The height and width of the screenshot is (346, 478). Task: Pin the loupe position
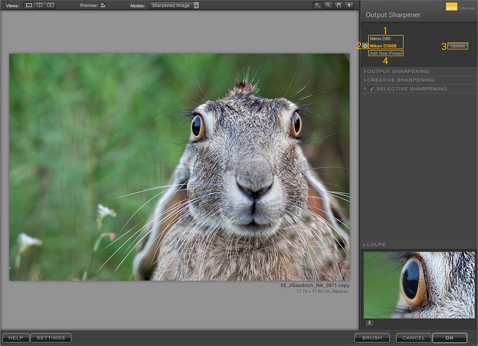pos(370,323)
